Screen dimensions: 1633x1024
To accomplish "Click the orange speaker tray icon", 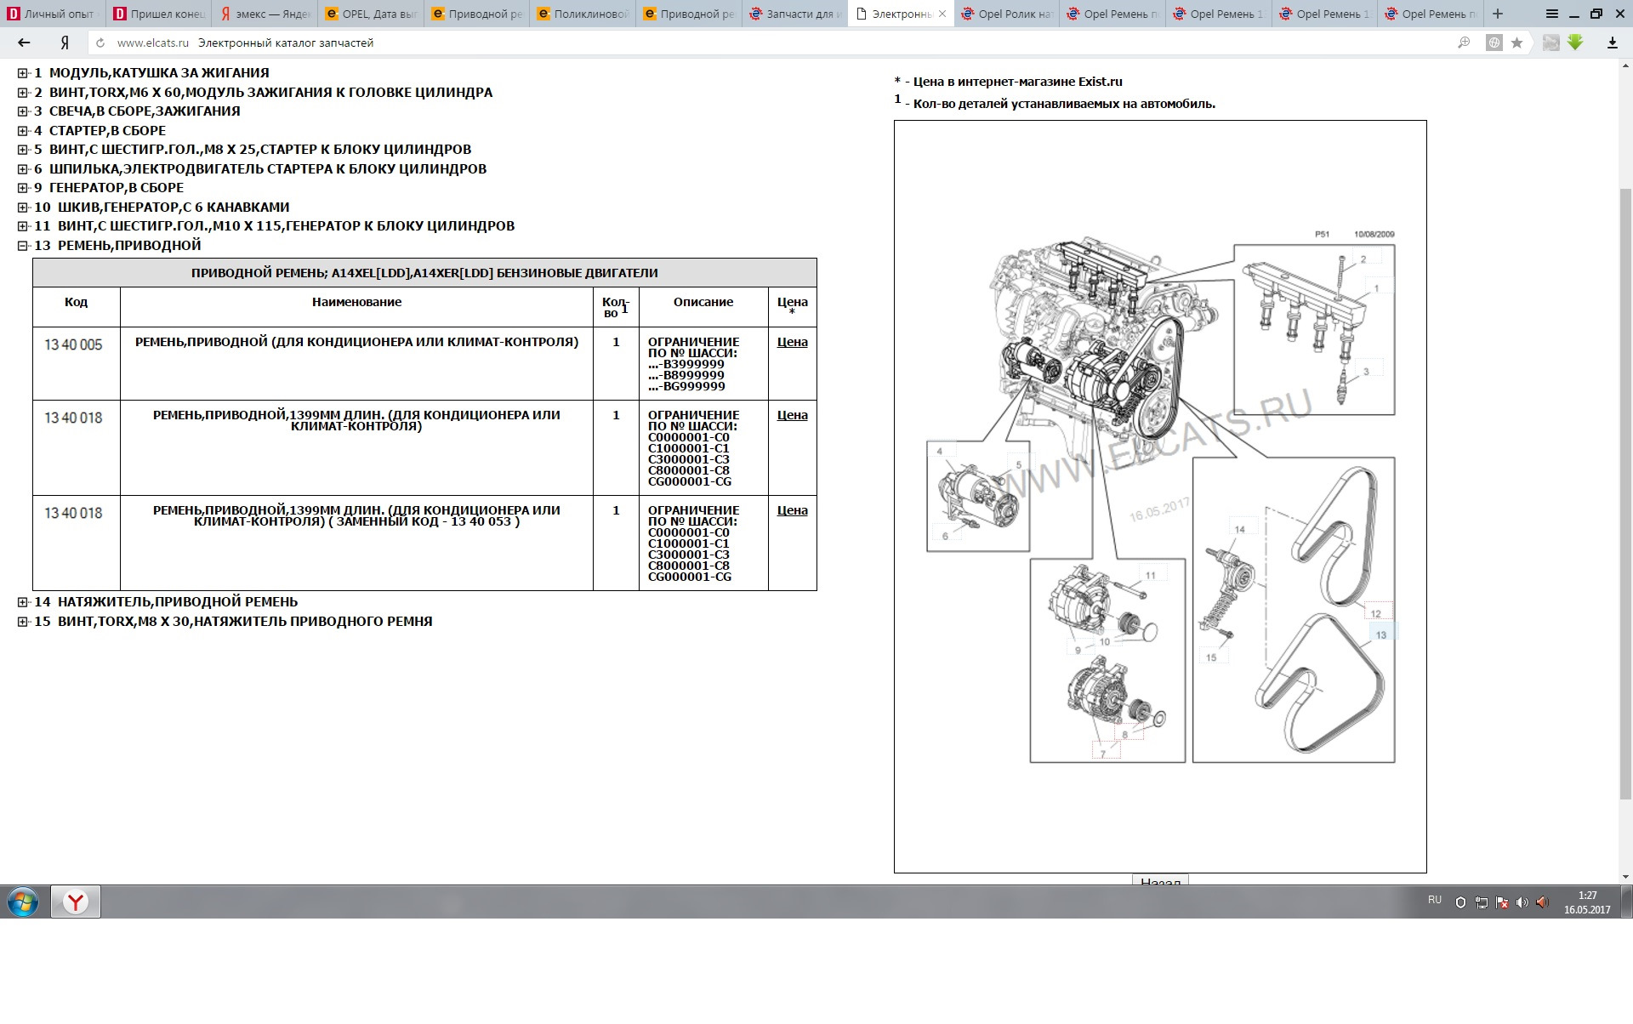I will [1542, 902].
